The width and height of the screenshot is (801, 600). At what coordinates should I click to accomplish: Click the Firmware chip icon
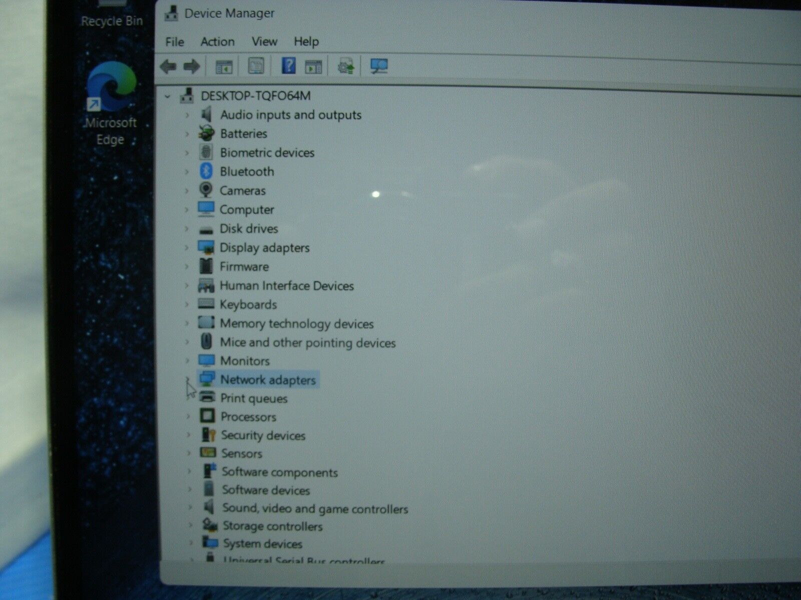206,266
